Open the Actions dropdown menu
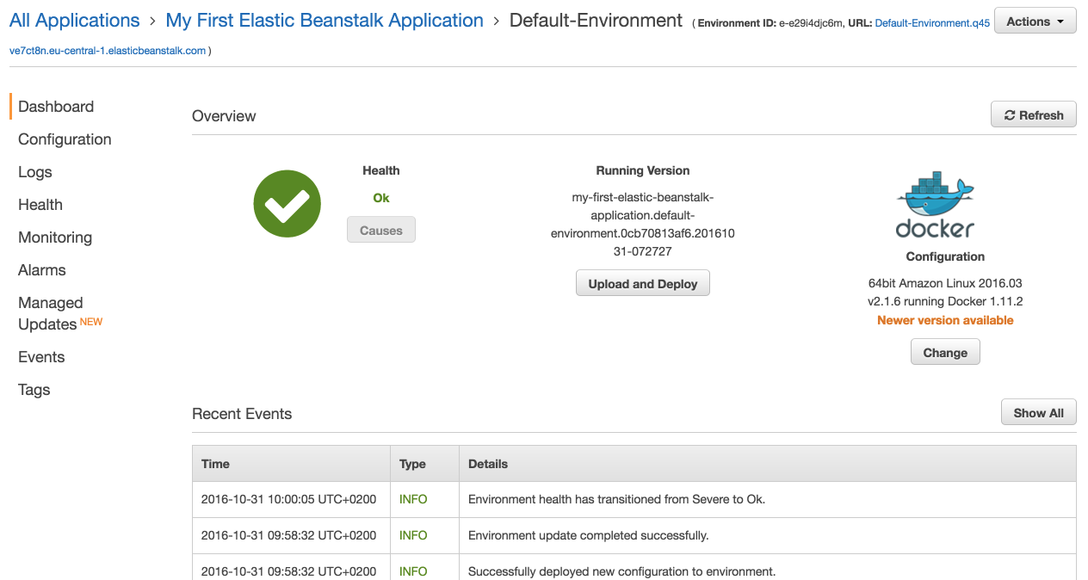1088x580 pixels. click(1035, 22)
